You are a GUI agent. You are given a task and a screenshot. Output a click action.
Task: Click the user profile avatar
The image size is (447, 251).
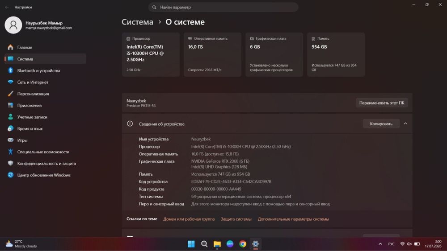point(13,25)
